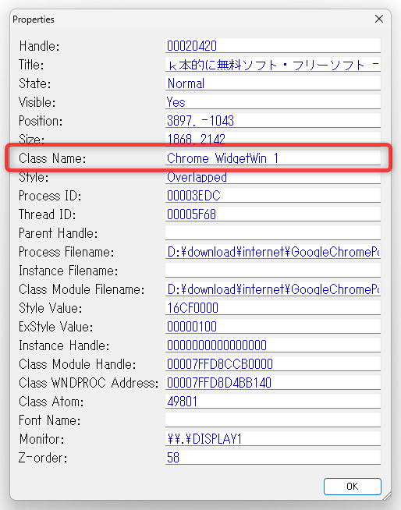Select the Class Name value Chrome_WidgetWin_1
401x510 pixels.
point(273,158)
